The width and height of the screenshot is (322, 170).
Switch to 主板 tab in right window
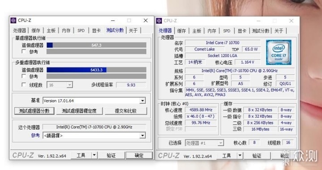[197, 31]
